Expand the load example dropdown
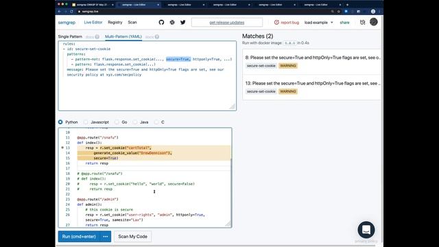 pyautogui.click(x=318, y=23)
